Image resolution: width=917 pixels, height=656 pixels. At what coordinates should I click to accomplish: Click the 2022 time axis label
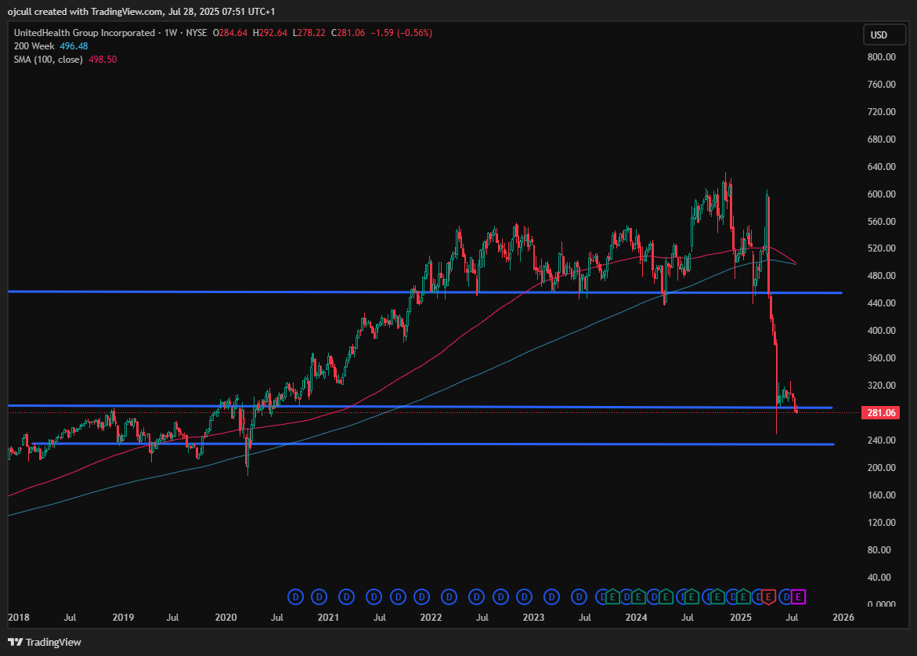[x=431, y=618]
